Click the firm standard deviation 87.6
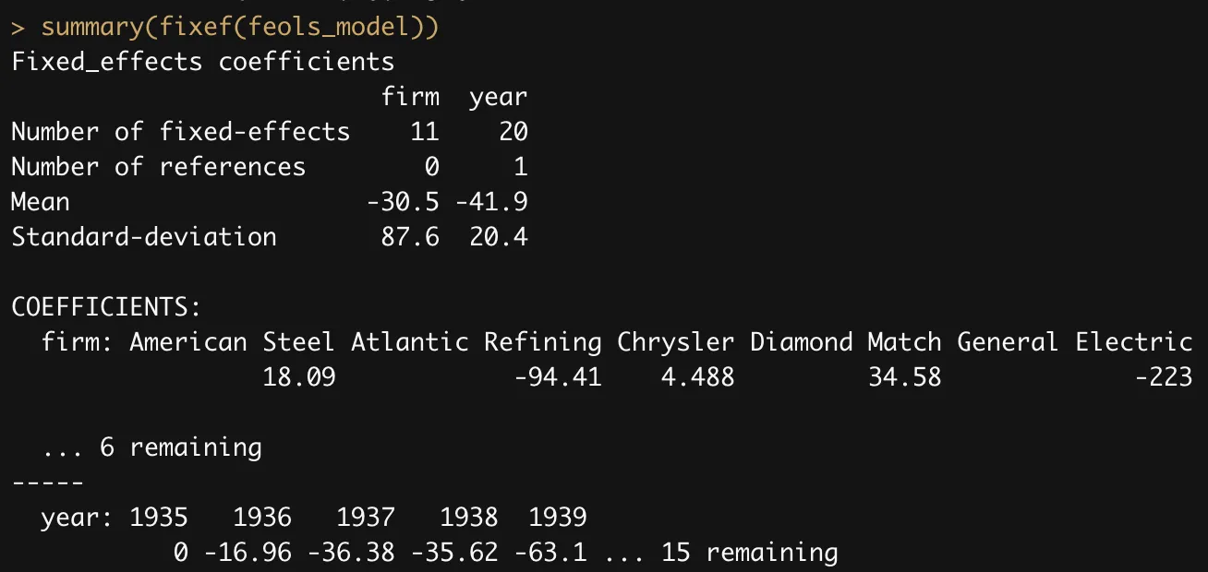The height and width of the screenshot is (572, 1208). click(x=409, y=237)
